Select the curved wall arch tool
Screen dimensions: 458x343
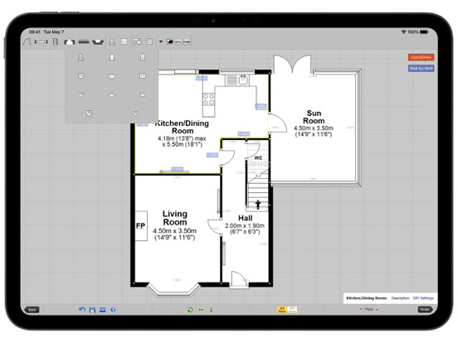click(x=27, y=41)
